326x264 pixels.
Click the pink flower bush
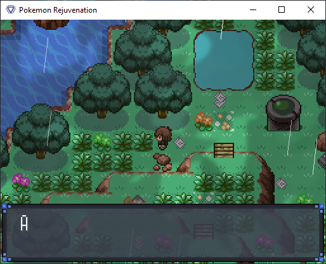(21, 182)
